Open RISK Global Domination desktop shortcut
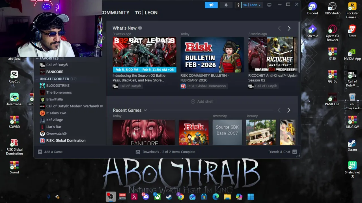 pos(14,147)
